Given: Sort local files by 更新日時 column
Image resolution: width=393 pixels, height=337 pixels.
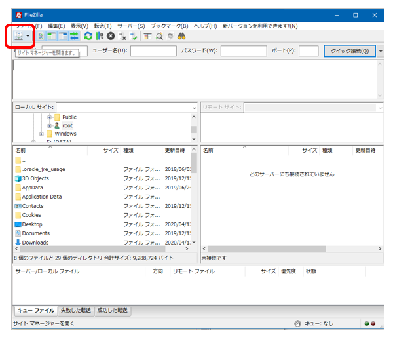Looking at the screenshot, I should [x=176, y=150].
